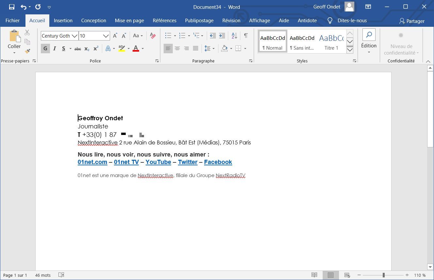
Task: Click the Copy icon
Action: (x=27, y=42)
